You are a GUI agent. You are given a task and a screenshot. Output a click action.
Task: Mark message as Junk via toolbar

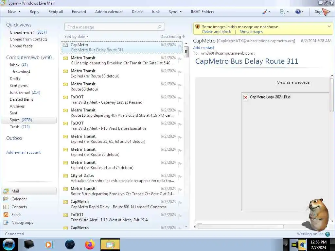coord(155,12)
